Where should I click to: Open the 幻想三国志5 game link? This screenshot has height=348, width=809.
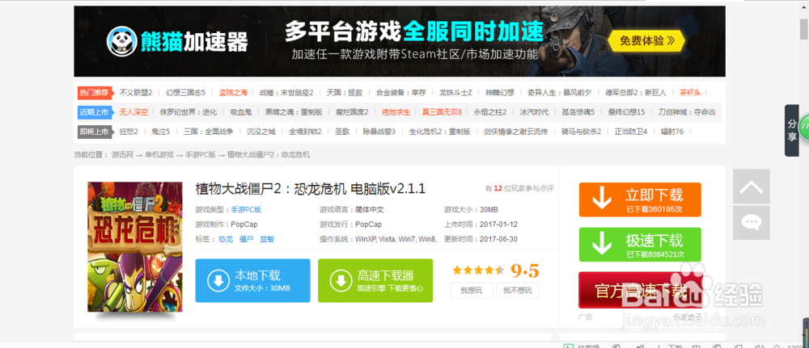click(x=186, y=93)
